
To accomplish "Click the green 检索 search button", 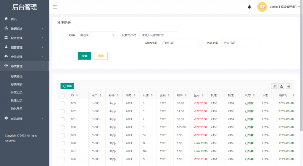I will coord(84,56).
